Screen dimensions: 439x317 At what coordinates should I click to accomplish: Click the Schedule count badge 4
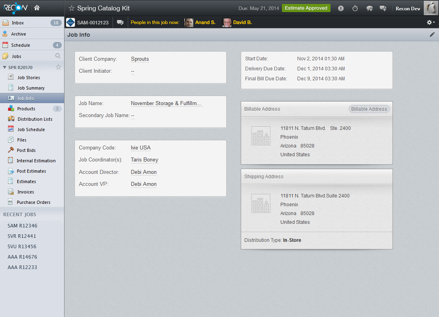57,45
